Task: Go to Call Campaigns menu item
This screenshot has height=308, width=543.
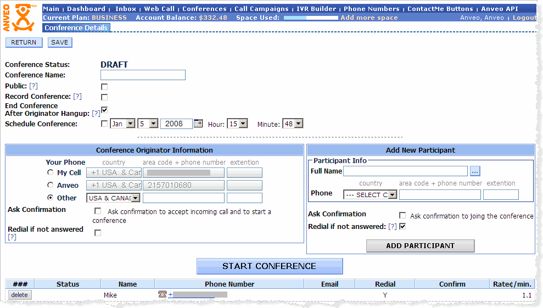Action: (x=261, y=9)
